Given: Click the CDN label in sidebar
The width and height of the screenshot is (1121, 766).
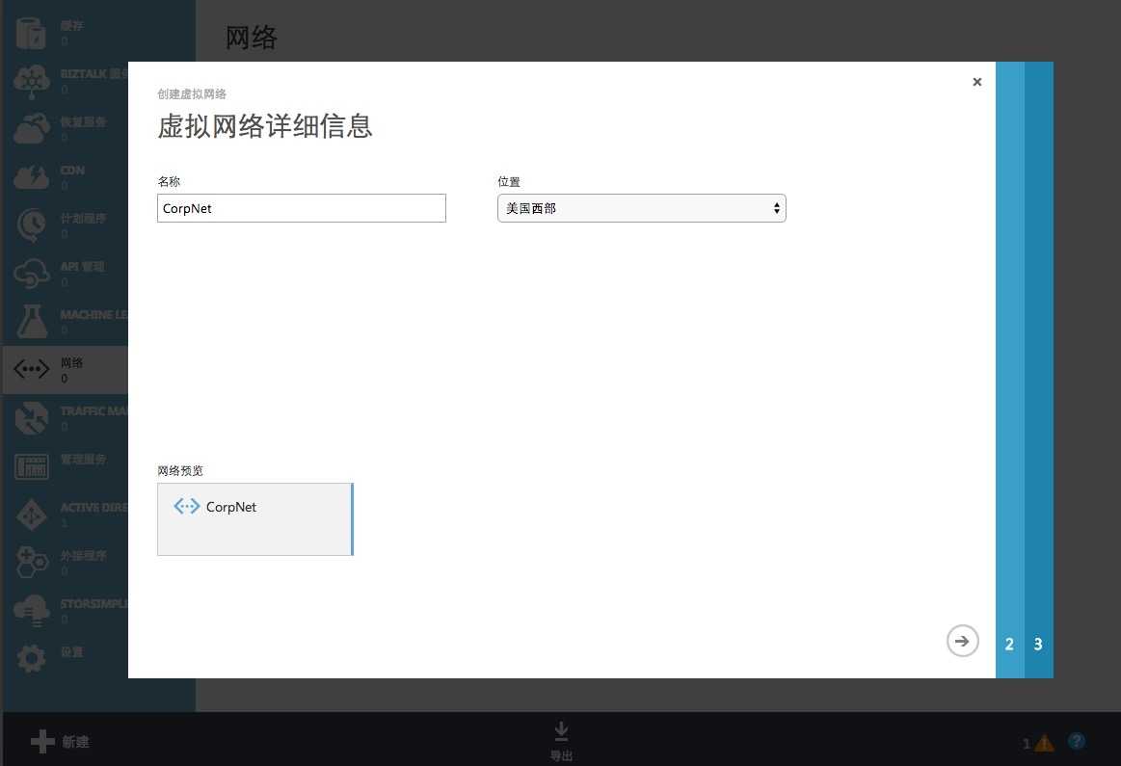Looking at the screenshot, I should tap(72, 171).
